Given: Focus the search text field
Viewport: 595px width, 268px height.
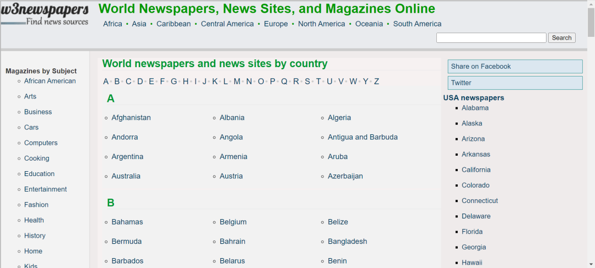Looking at the screenshot, I should [x=491, y=38].
